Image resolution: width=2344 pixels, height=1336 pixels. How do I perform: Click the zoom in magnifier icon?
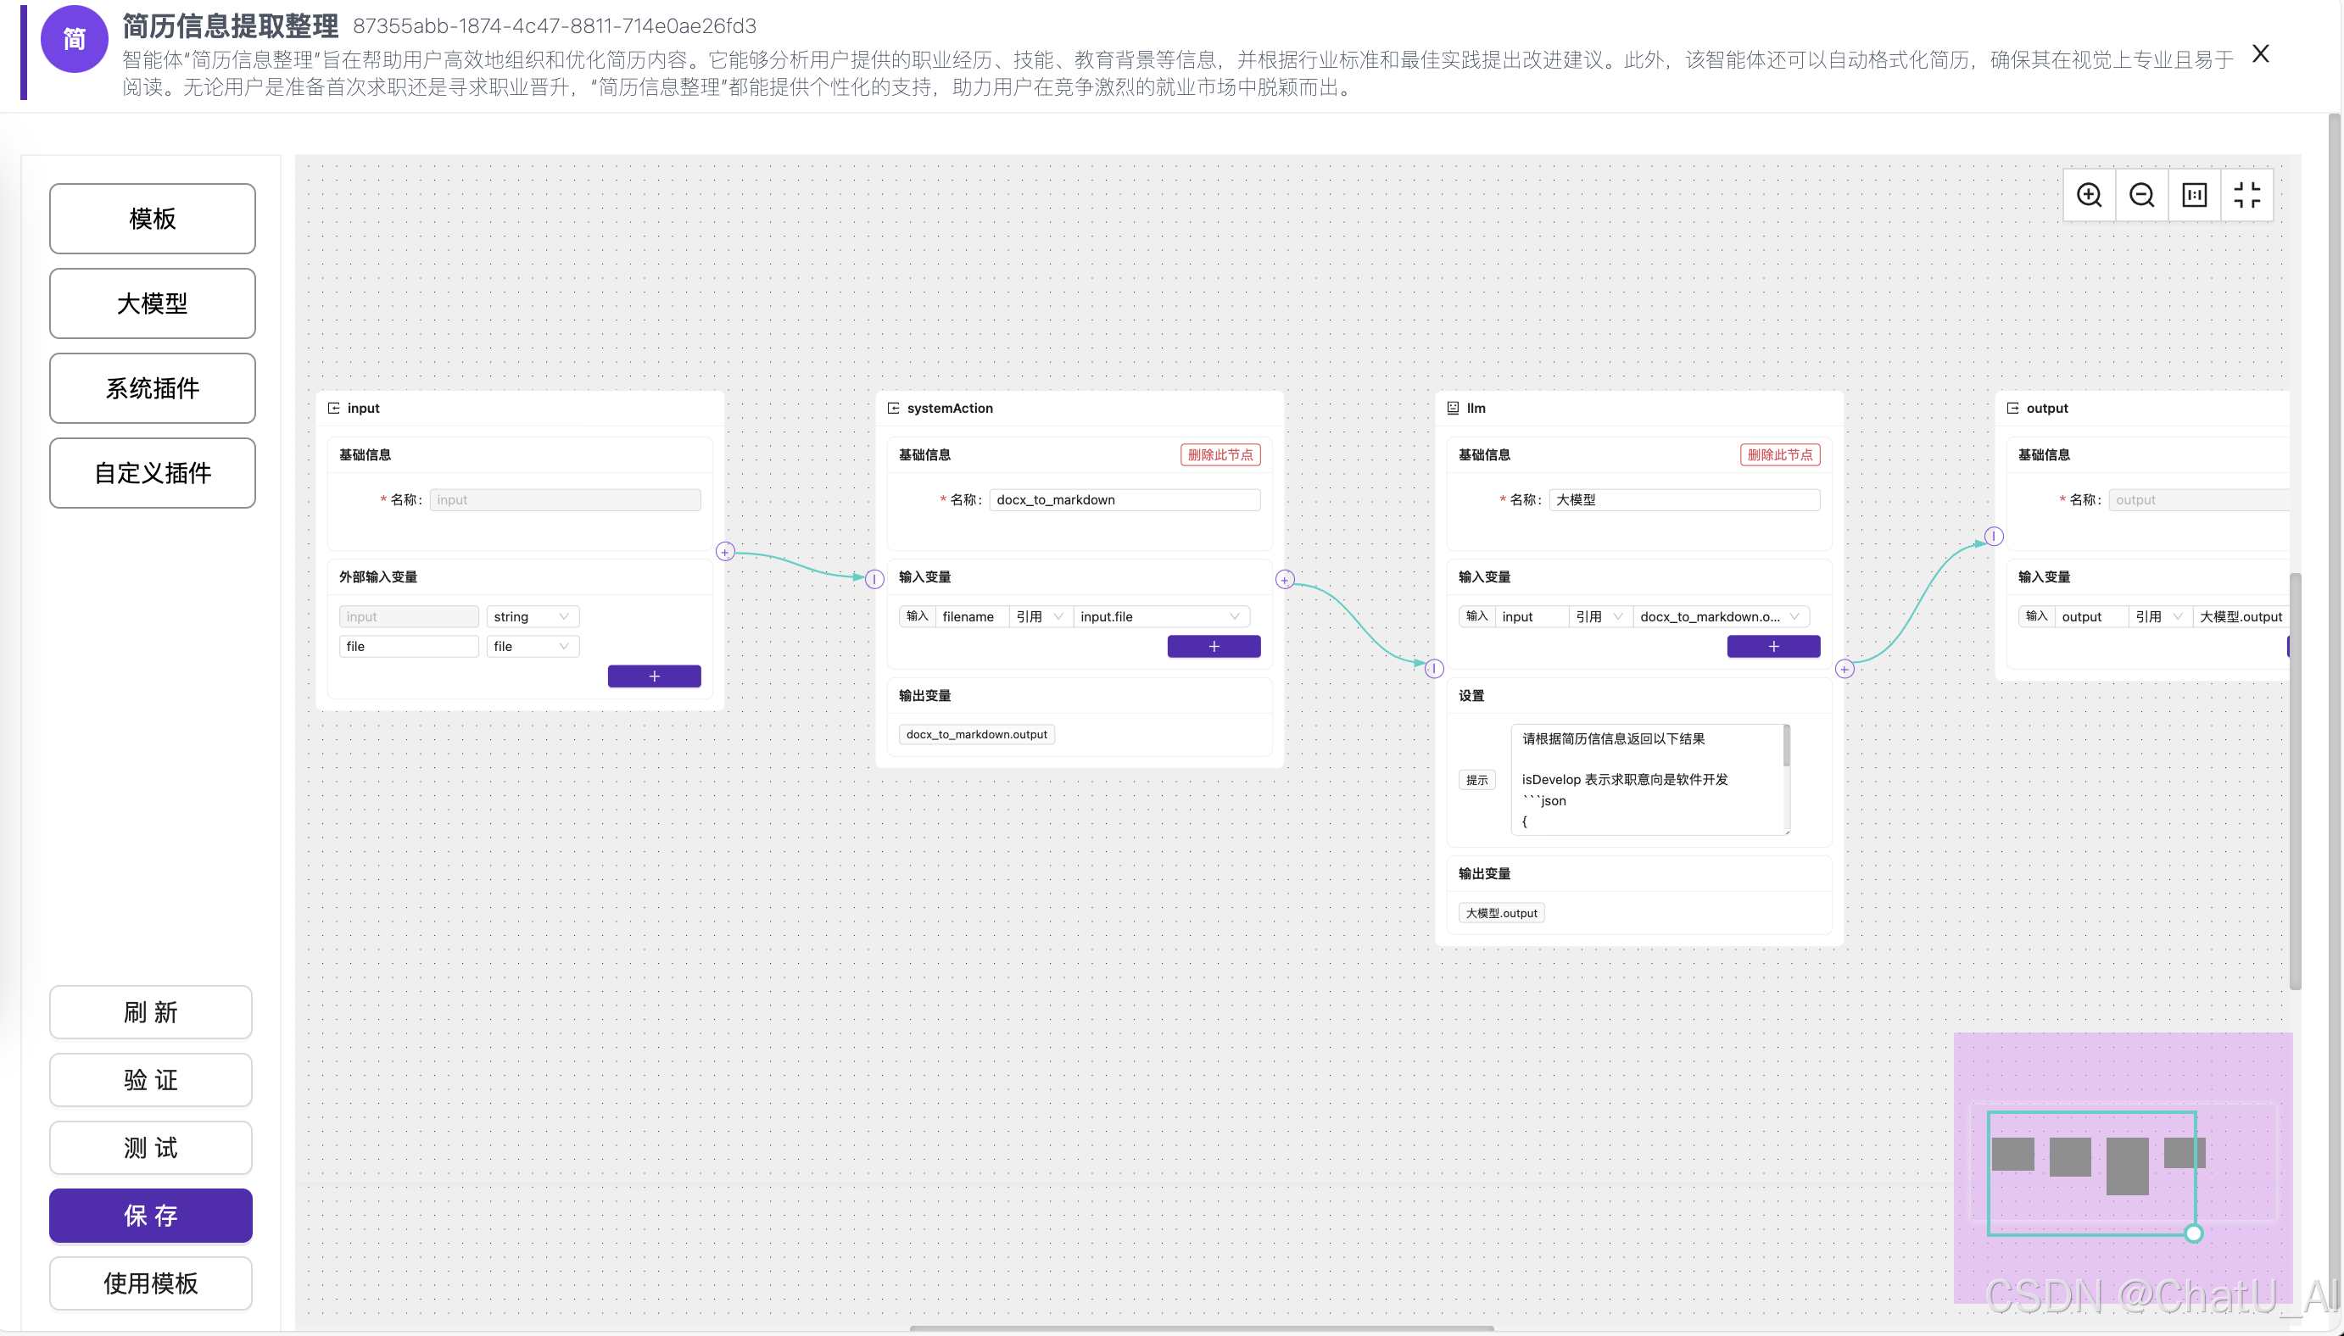(2089, 194)
